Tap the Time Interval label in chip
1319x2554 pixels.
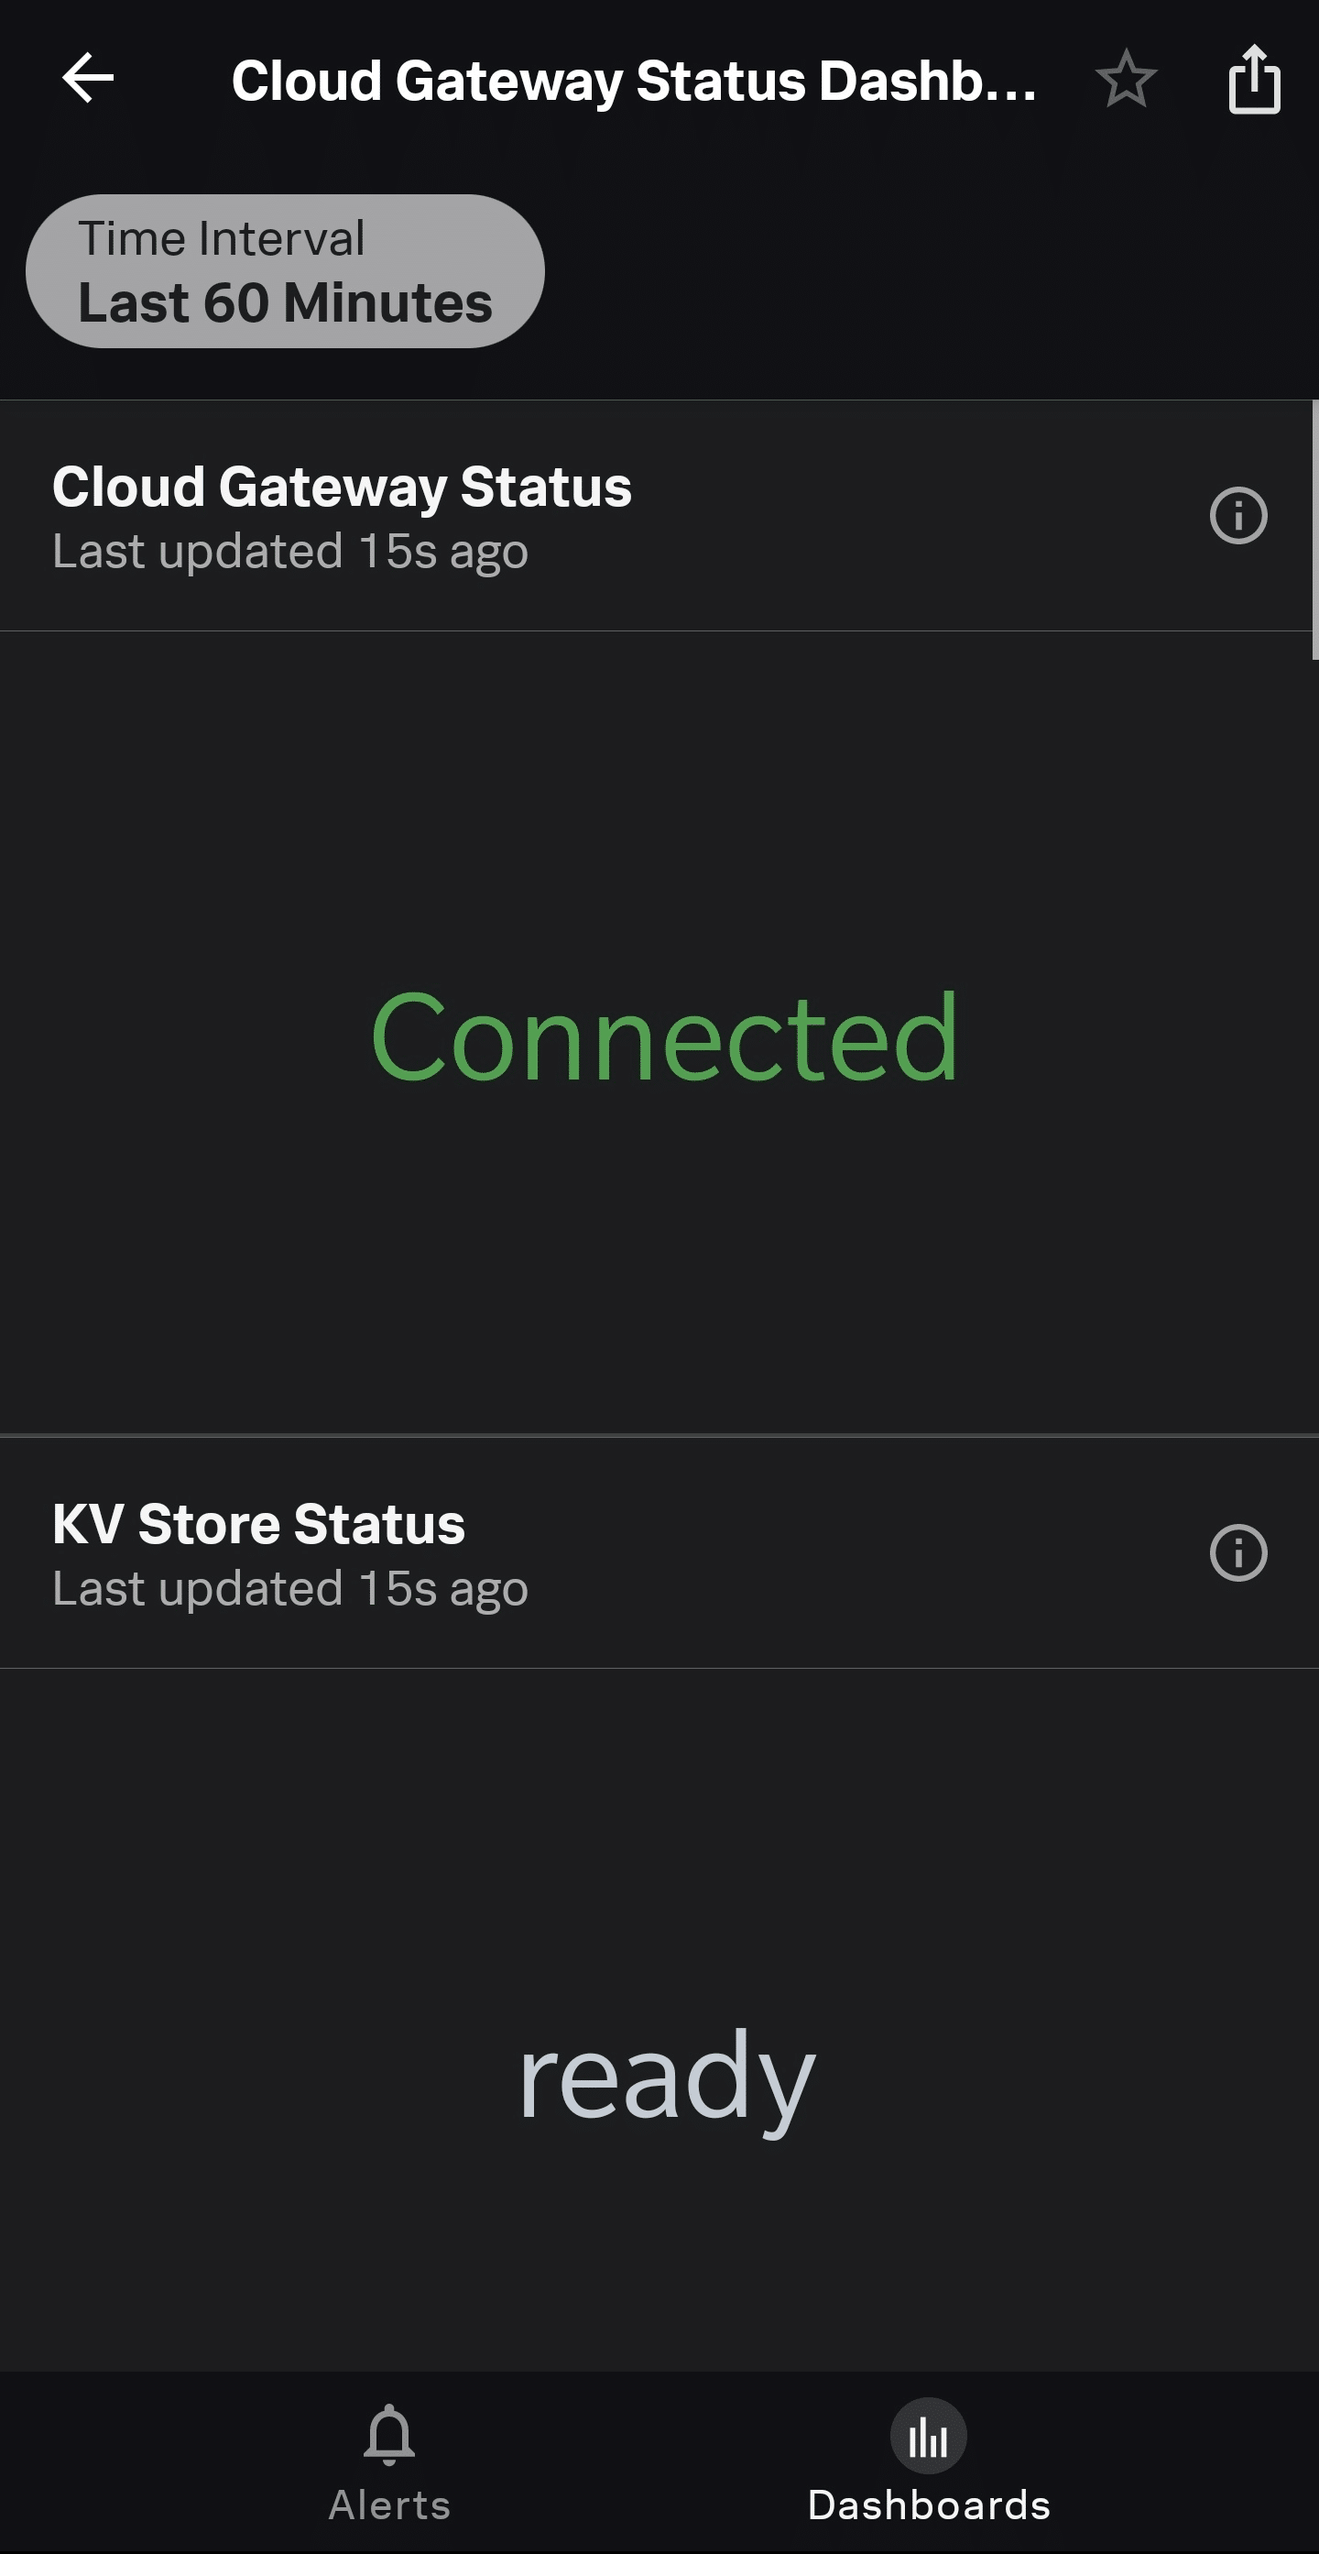point(222,239)
